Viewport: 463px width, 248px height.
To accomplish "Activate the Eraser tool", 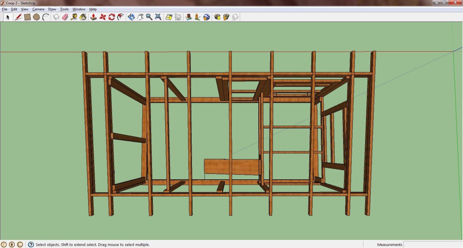I will [x=65, y=17].
